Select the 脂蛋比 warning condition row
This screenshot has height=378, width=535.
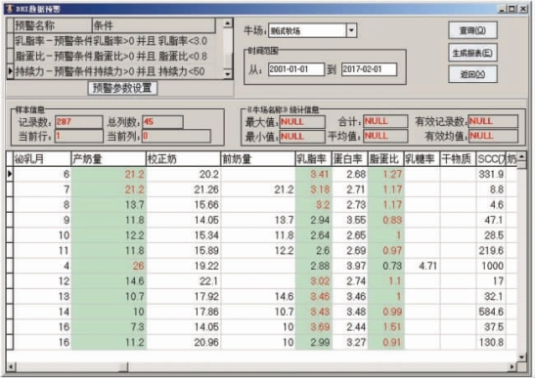coord(114,57)
